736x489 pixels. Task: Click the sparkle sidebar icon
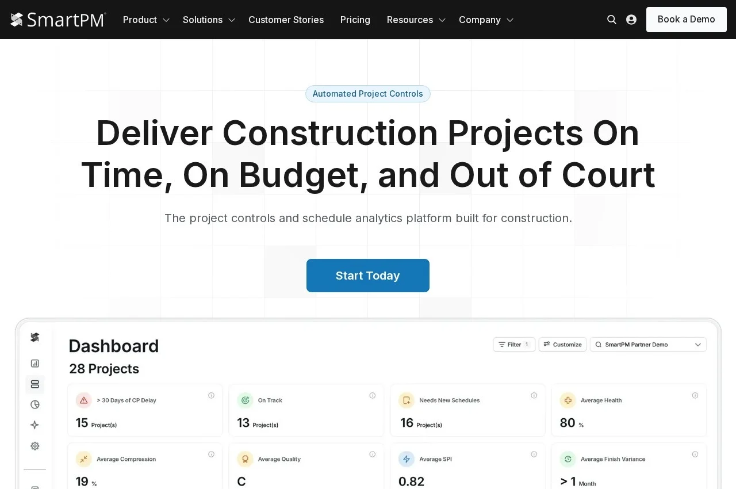coord(35,425)
